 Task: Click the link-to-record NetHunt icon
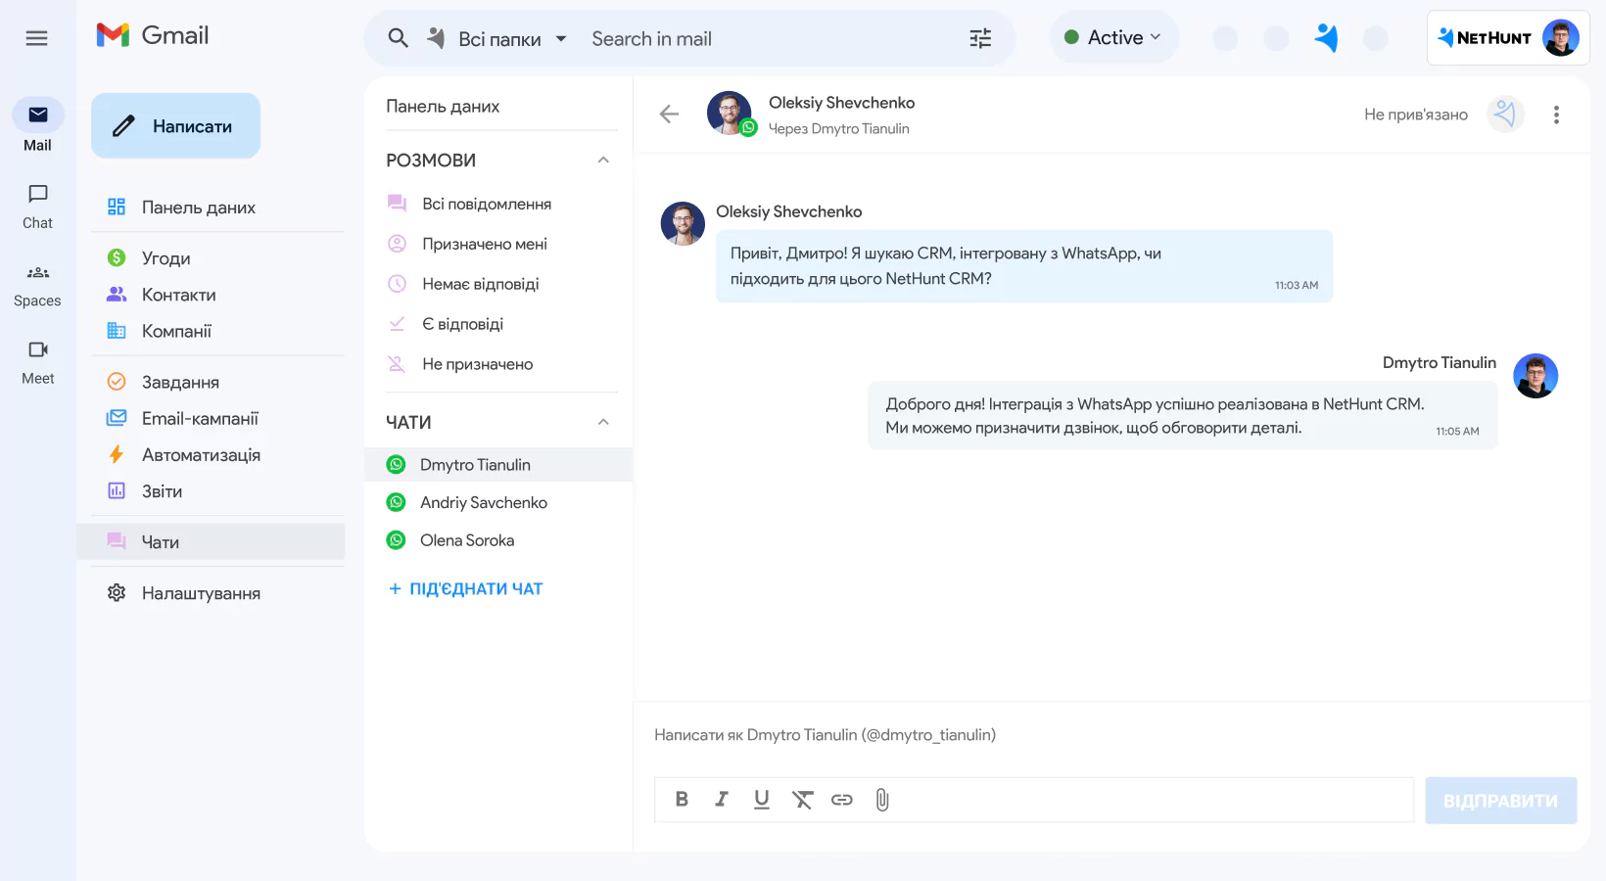coord(1505,115)
